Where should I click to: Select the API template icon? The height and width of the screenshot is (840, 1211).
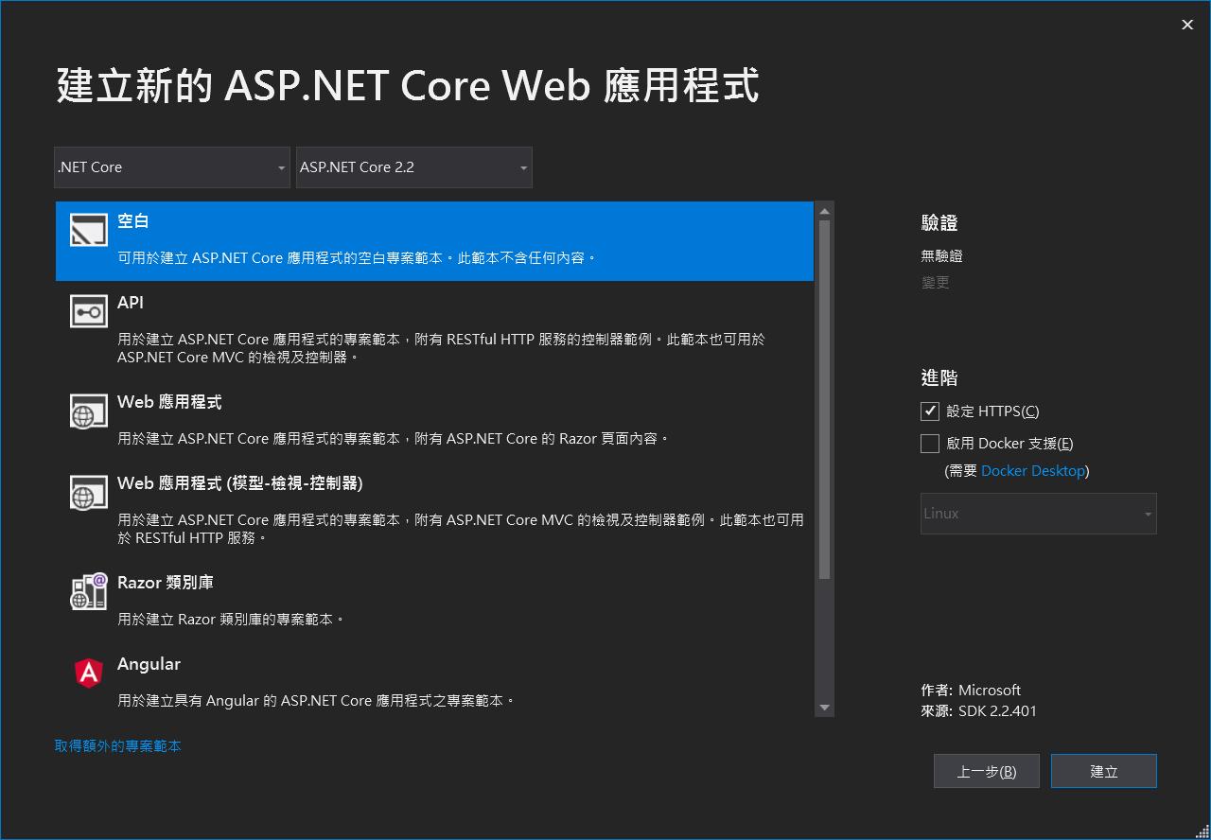[89, 311]
